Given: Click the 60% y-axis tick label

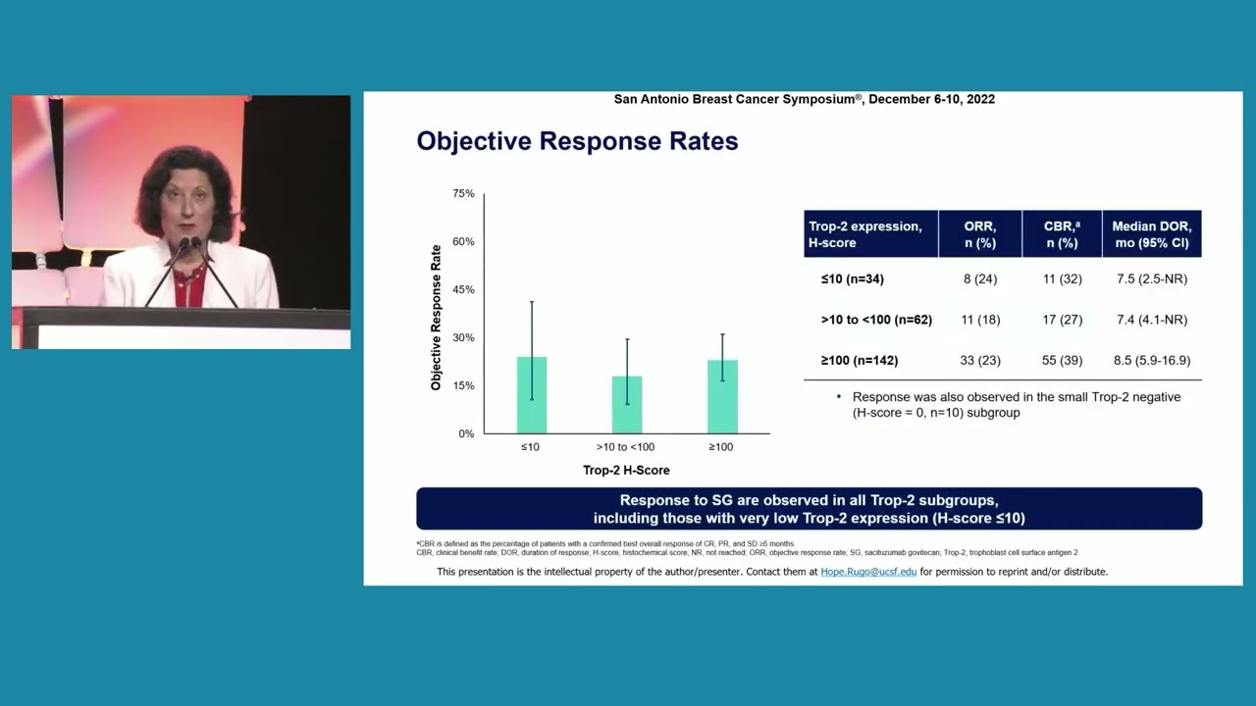Looking at the screenshot, I should click(463, 242).
